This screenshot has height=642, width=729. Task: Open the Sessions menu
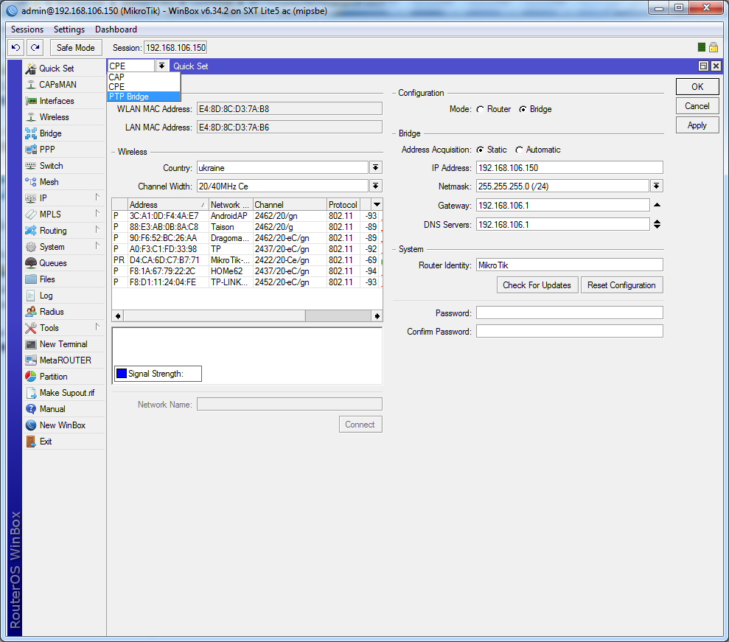pos(27,29)
